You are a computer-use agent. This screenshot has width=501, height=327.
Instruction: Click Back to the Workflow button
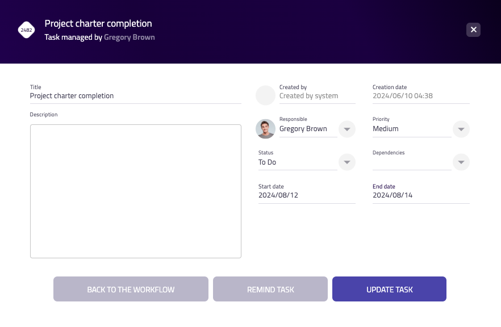click(x=131, y=290)
